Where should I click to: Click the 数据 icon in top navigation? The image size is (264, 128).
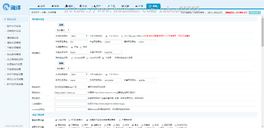53,6
